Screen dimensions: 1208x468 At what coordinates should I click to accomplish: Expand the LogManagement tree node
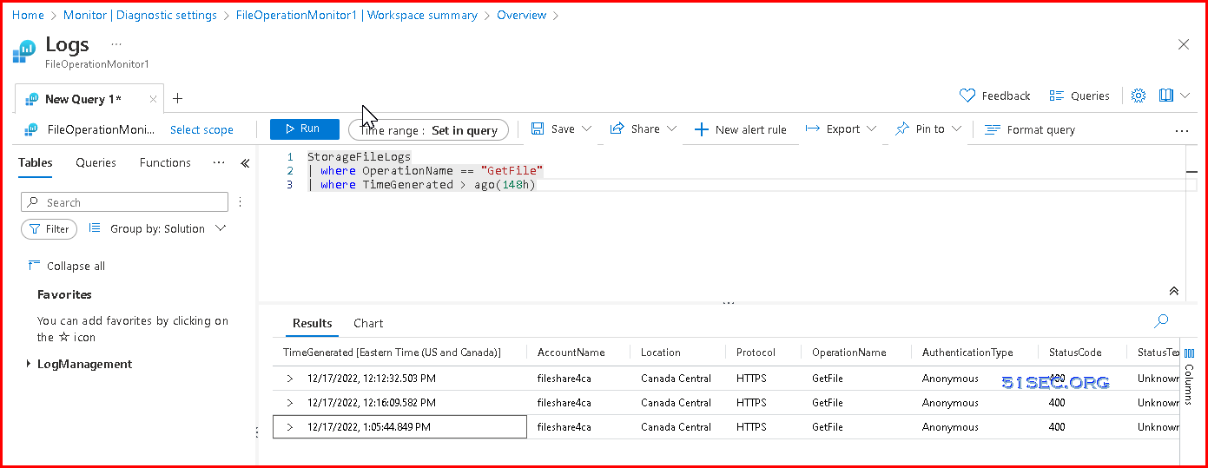[29, 364]
